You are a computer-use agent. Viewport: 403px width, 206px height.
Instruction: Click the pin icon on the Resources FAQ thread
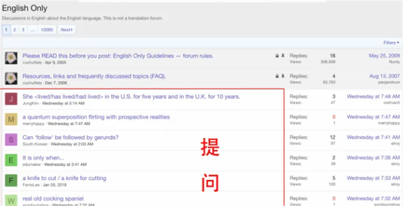[x=283, y=76]
